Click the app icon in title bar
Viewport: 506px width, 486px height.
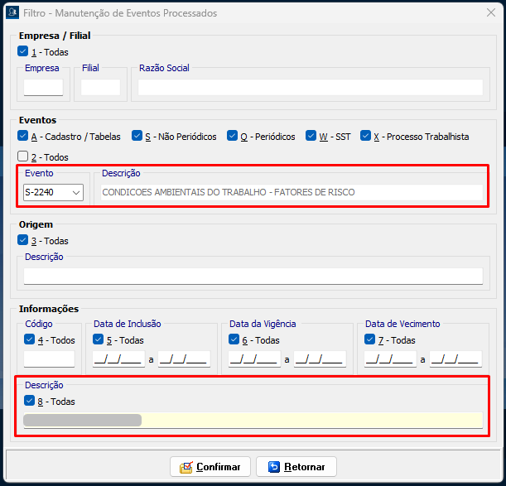12,13
